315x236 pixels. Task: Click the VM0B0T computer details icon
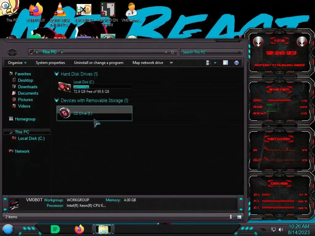14,204
